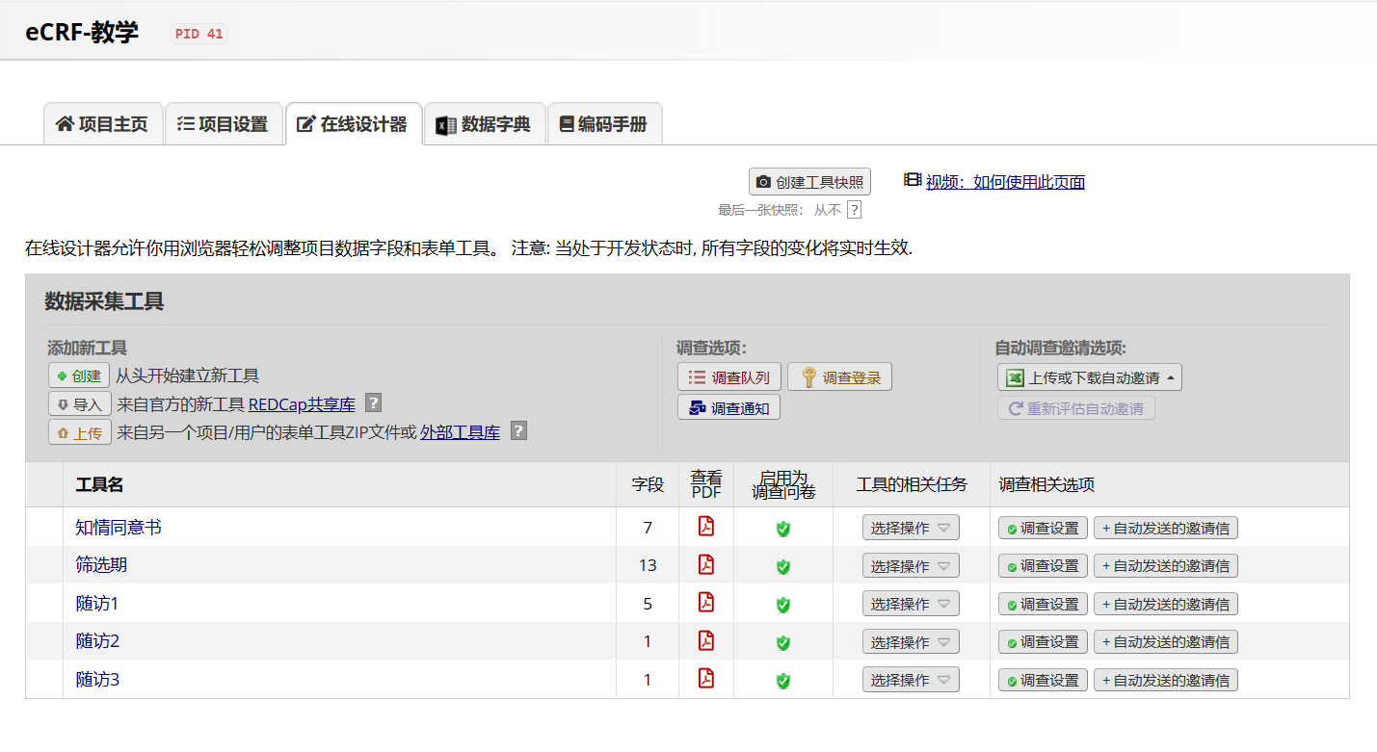Open 选择操作 dropdown for 随访3
This screenshot has height=752, width=1377.
tap(910, 679)
